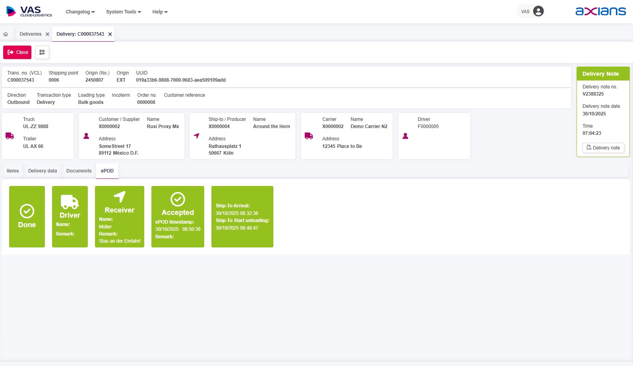Click the user profile avatar icon
This screenshot has width=633, height=366.
538,11
